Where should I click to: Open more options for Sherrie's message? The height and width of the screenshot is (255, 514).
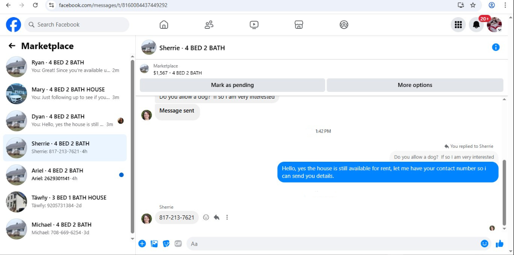click(x=227, y=217)
